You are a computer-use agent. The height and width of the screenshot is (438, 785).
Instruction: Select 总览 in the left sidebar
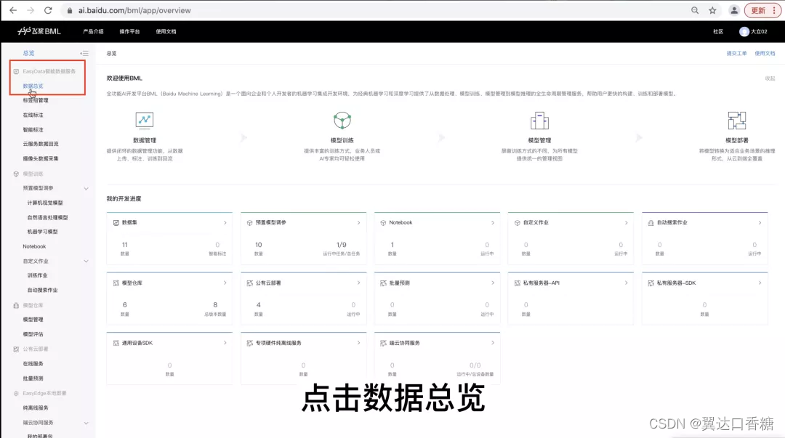coord(28,53)
